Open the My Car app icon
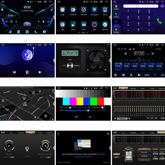The height and width of the screenshot is (165, 165). coord(84,24)
